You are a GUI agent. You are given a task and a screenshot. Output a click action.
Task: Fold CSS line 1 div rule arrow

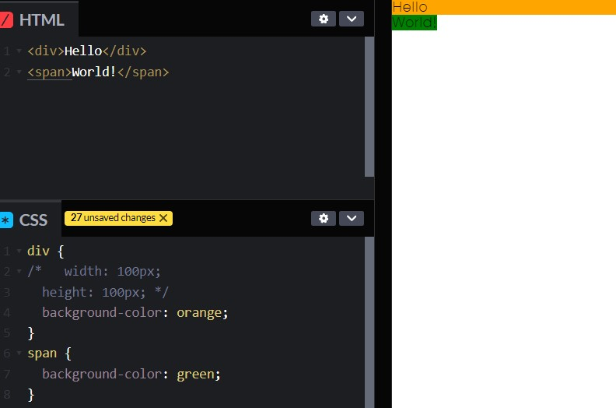[x=19, y=251]
